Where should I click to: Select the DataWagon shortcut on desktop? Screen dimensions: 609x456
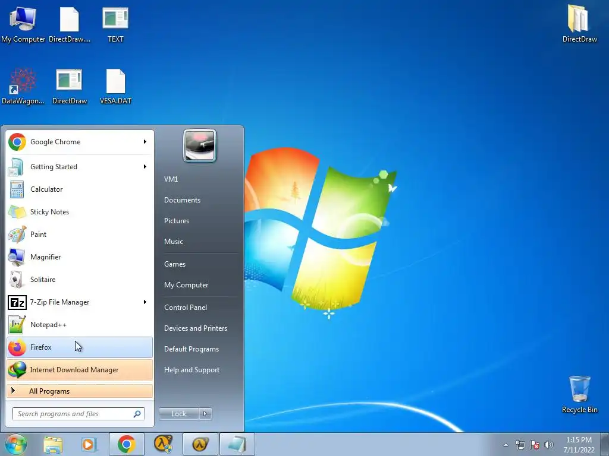(x=23, y=87)
